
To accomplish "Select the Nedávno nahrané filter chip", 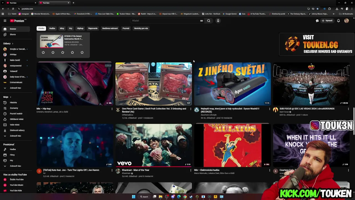I will click(x=110, y=28).
